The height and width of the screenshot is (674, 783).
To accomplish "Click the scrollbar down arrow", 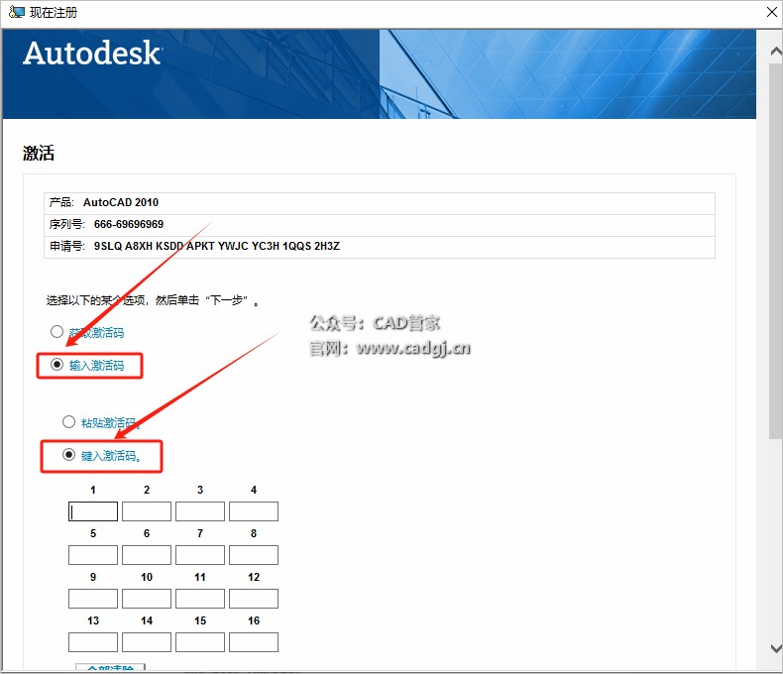I will pyautogui.click(x=775, y=648).
